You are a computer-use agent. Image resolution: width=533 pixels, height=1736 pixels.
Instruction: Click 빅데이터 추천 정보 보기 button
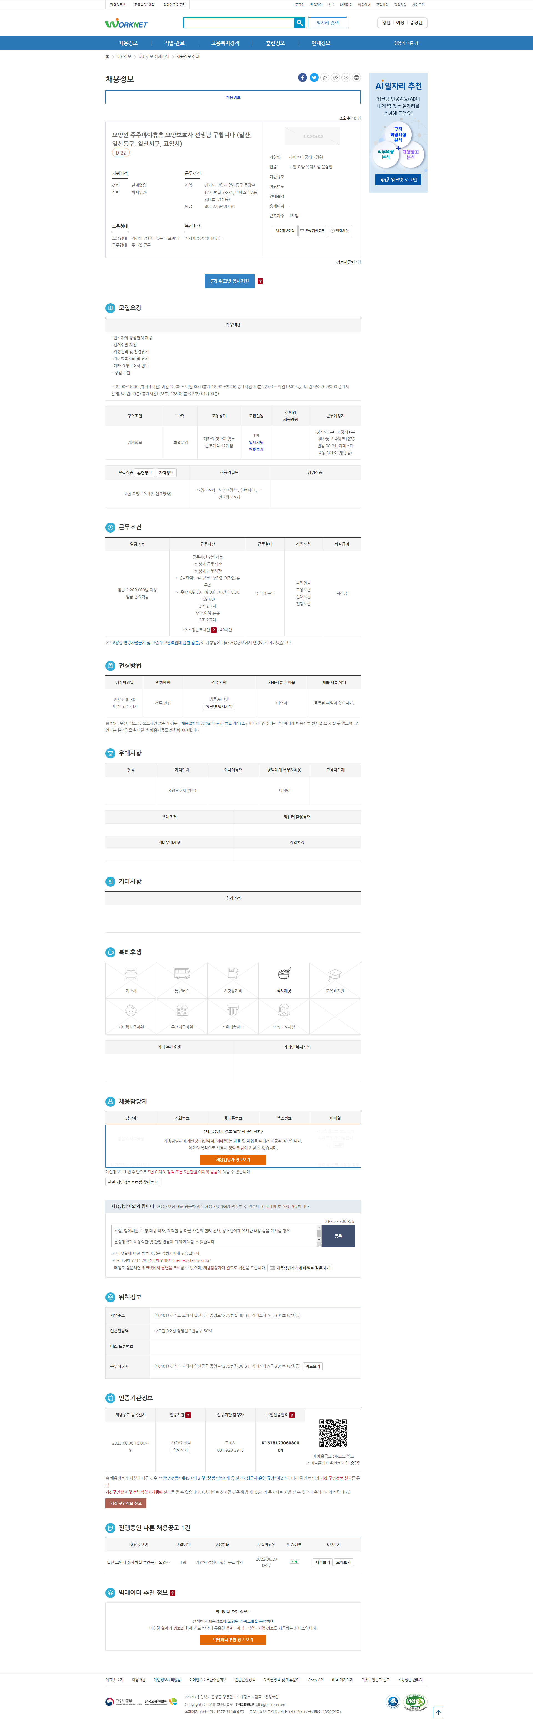tap(233, 1640)
